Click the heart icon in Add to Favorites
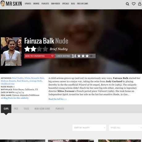Image resolution: width=142 pixels, height=142 pixels. click(x=52, y=56)
